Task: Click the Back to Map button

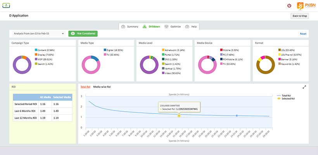Action: 300,16
